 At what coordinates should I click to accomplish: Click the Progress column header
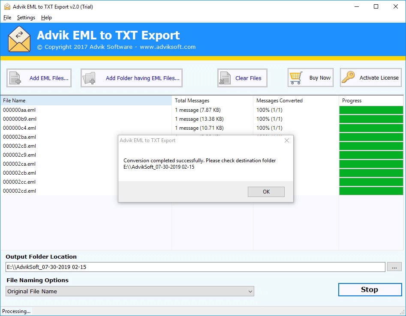[x=371, y=101]
